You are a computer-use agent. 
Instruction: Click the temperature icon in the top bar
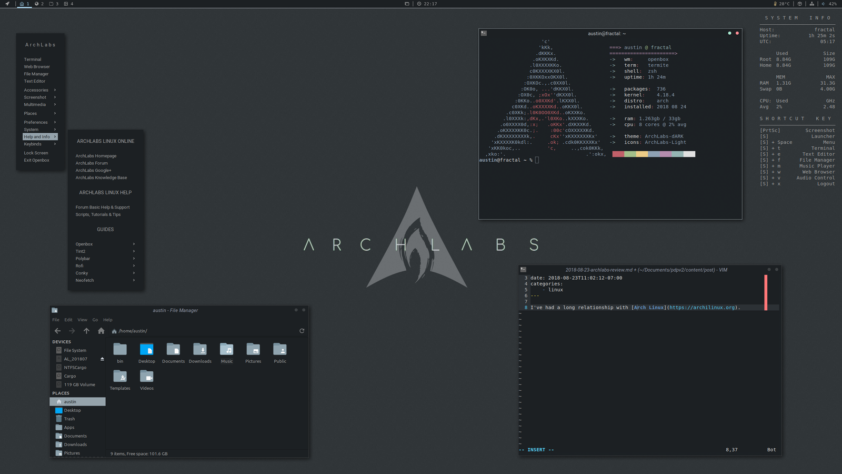(x=775, y=4)
